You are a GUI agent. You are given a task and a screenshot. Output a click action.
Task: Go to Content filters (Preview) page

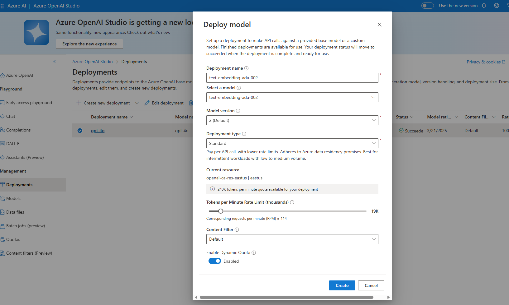29,253
